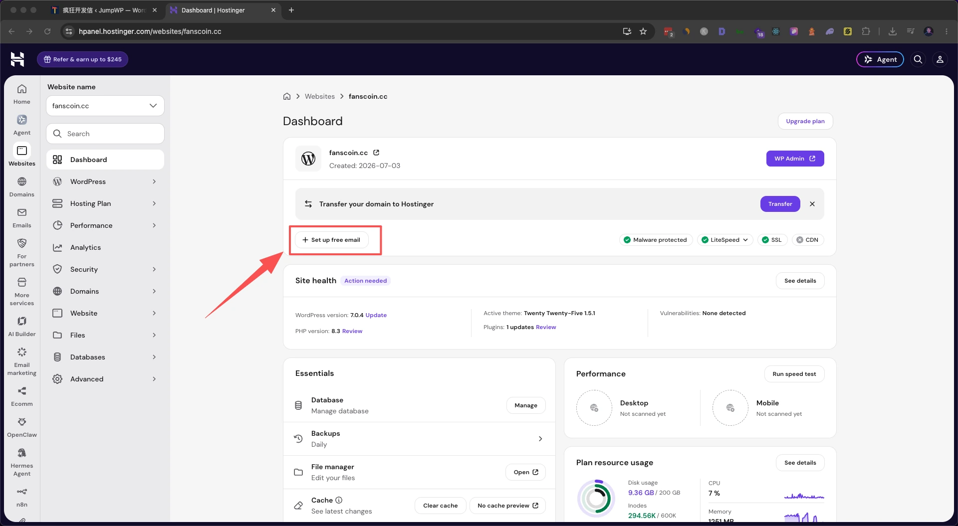The width and height of the screenshot is (958, 526).
Task: Expand the Advanced sidebar menu
Action: click(105, 379)
